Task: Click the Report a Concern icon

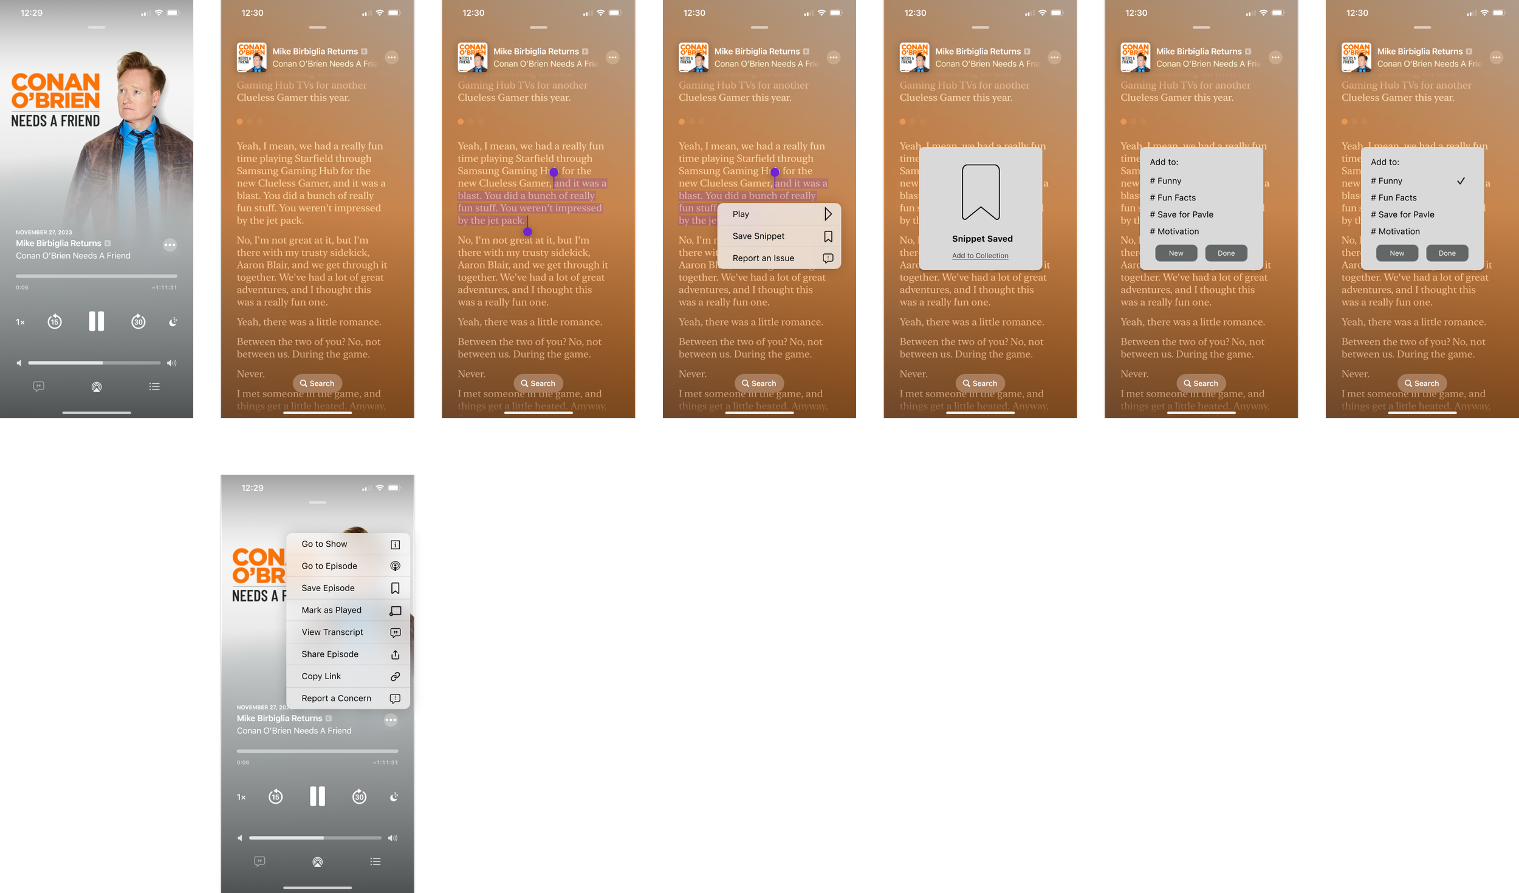Action: pos(395,699)
